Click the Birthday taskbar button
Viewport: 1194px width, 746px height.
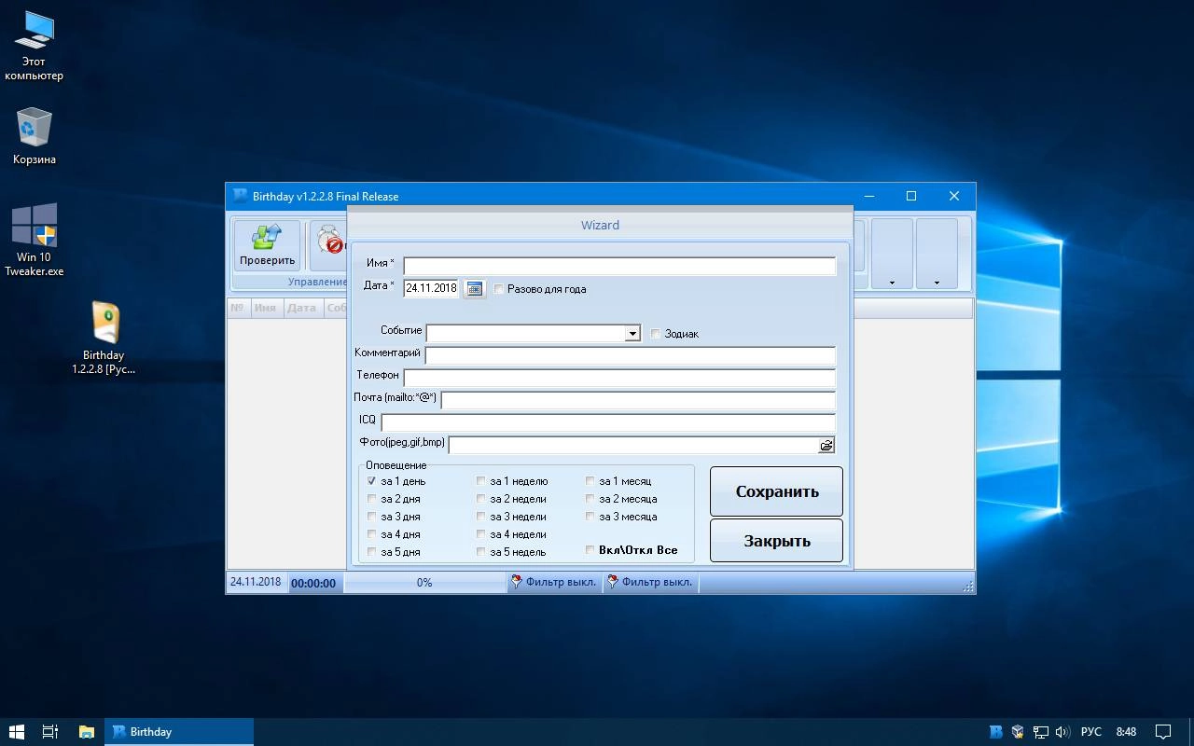[x=179, y=732]
